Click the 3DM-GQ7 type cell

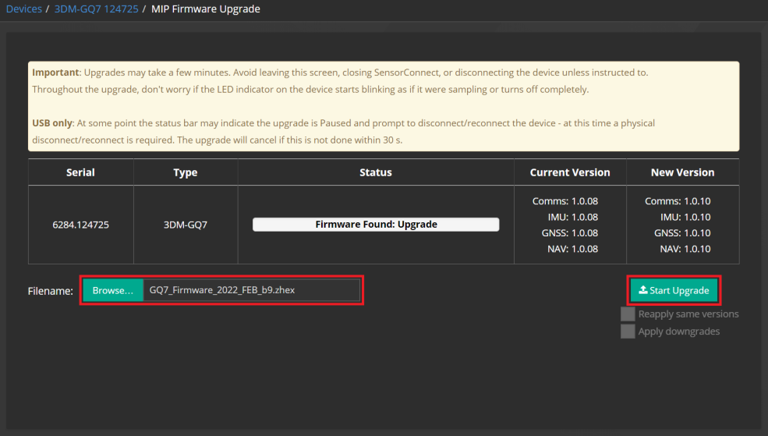[185, 225]
